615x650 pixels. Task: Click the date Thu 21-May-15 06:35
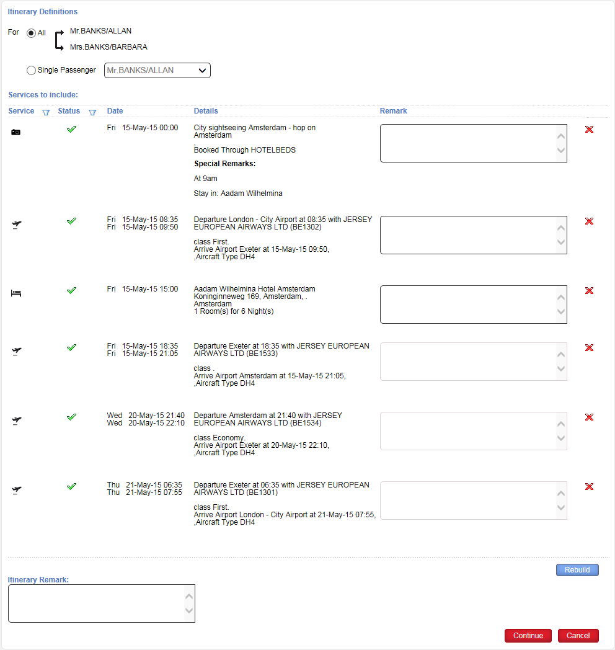144,484
